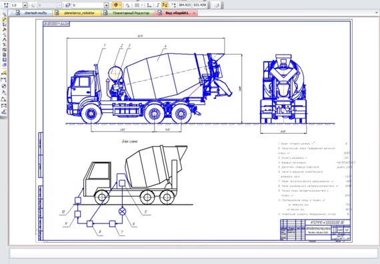This screenshot has height=264, width=380.
Task: Select the Dimensions panel icon in left sidebar
Action: (x=4, y=25)
